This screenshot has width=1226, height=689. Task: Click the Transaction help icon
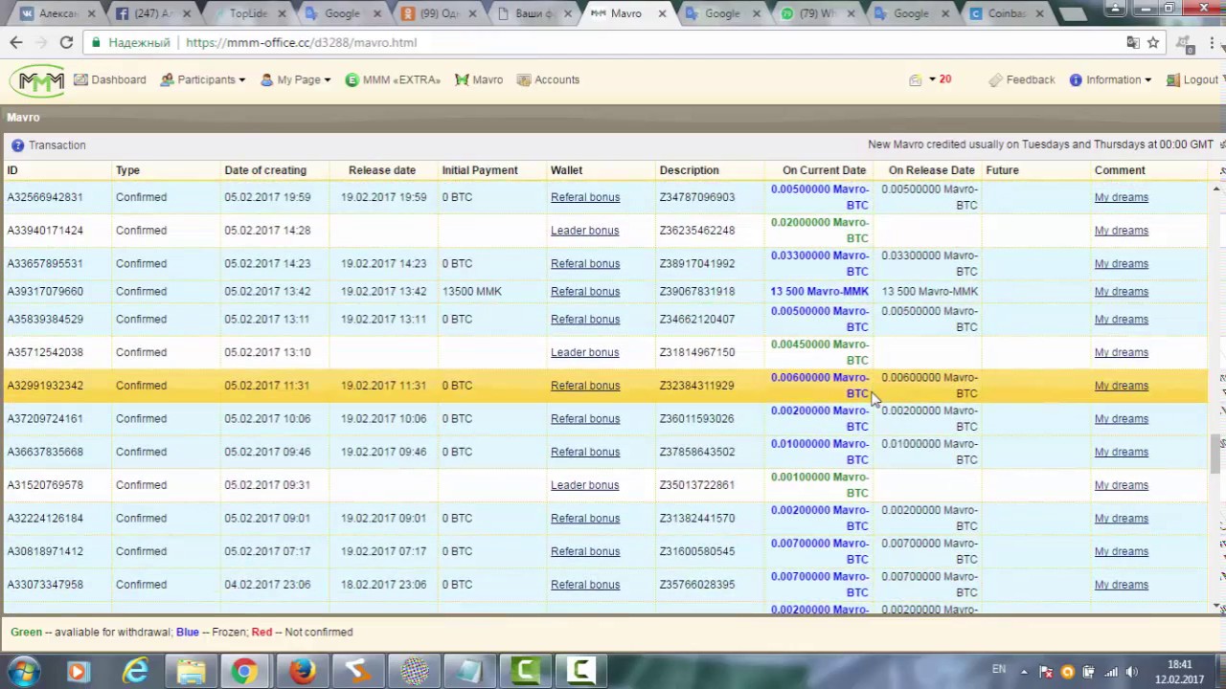[17, 145]
